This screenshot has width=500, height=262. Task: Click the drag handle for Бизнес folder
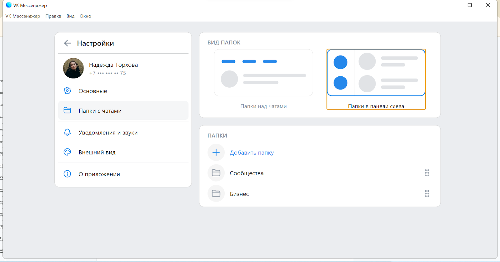[x=427, y=194]
